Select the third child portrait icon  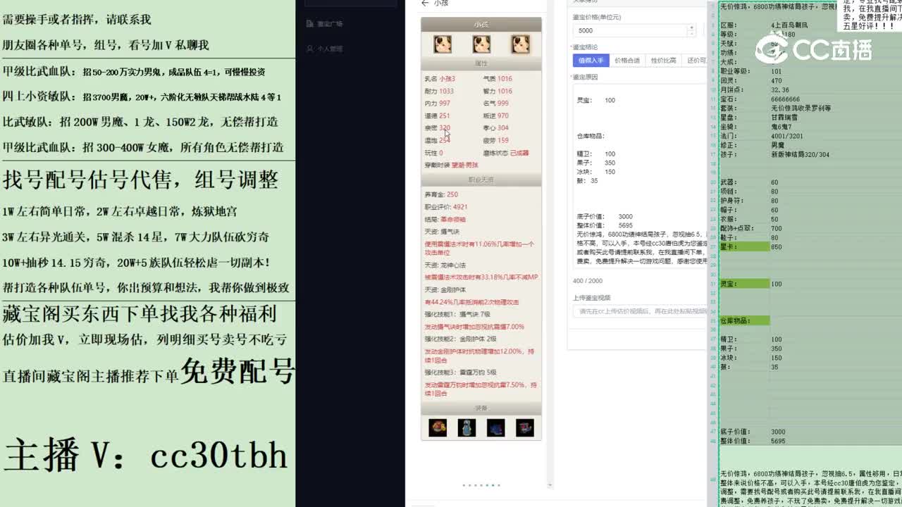point(520,44)
